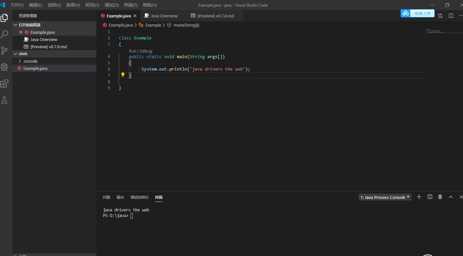The image size is (463, 256).
Task: Open the 调试(D) menu
Action: [111, 5]
